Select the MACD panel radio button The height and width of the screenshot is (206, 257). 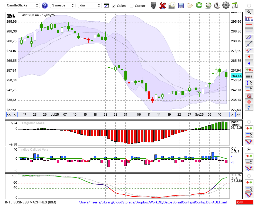249,122
